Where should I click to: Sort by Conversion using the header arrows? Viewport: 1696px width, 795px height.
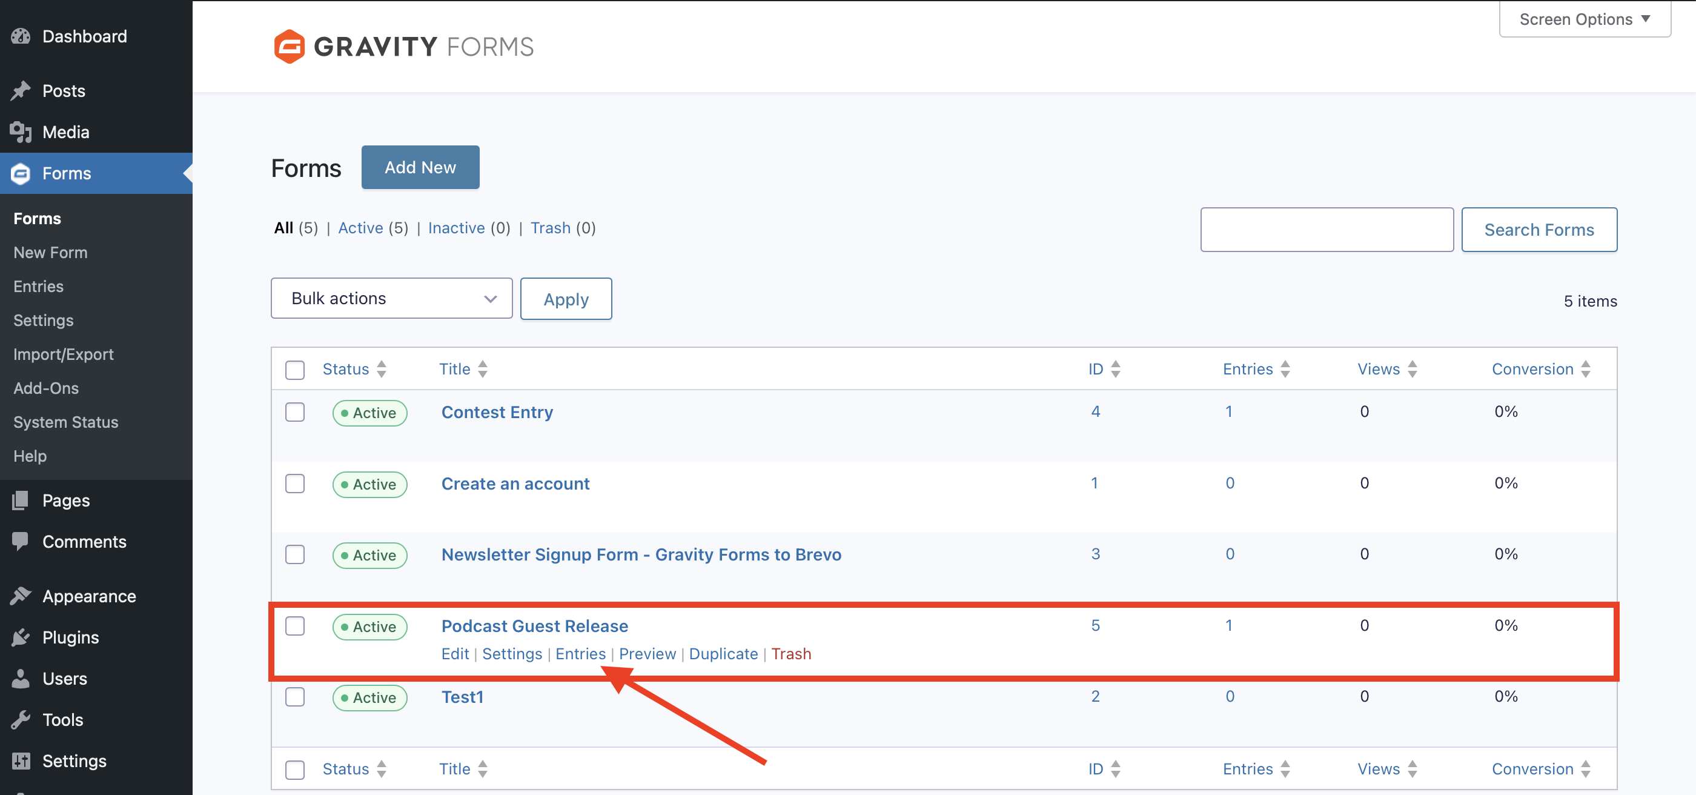(1585, 369)
